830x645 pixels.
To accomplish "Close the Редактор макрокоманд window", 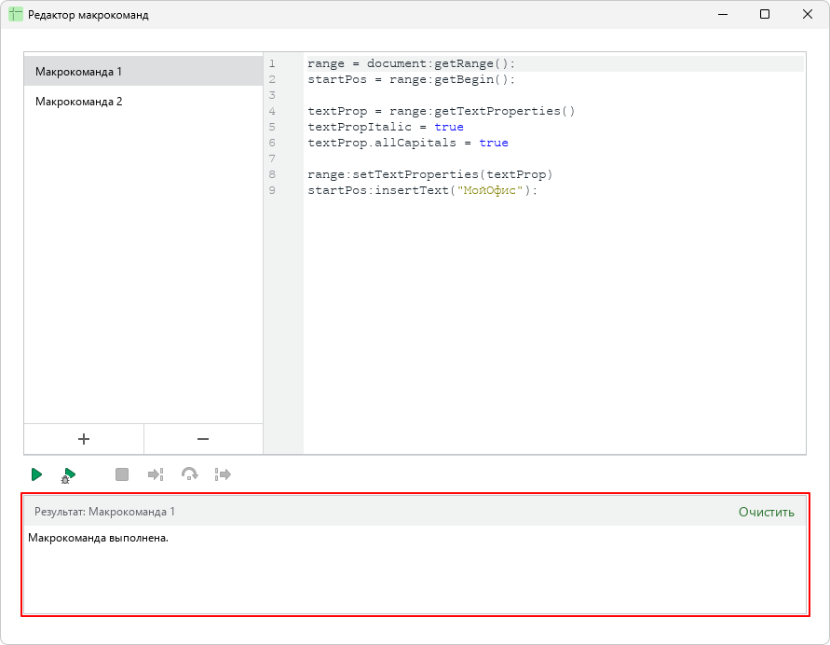I will (x=808, y=14).
